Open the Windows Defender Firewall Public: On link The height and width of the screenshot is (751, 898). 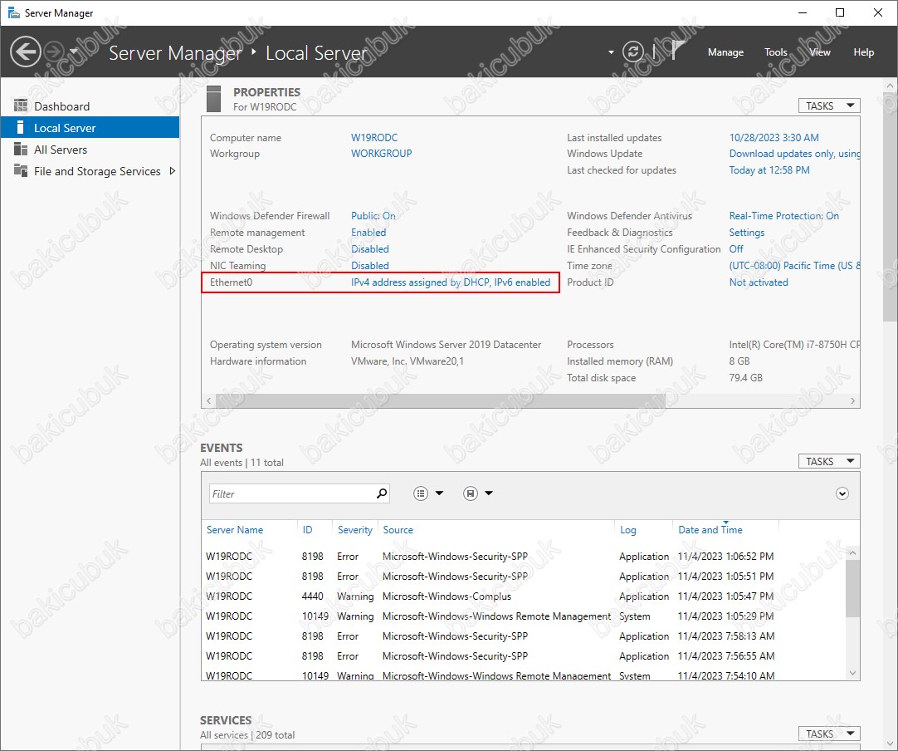[373, 215]
